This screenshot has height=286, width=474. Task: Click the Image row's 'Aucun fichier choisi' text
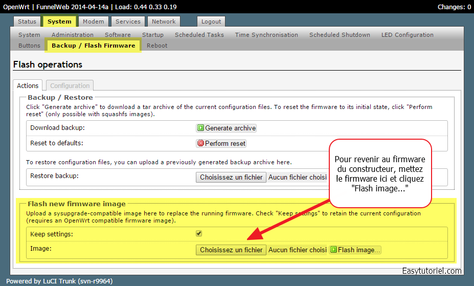(x=298, y=250)
